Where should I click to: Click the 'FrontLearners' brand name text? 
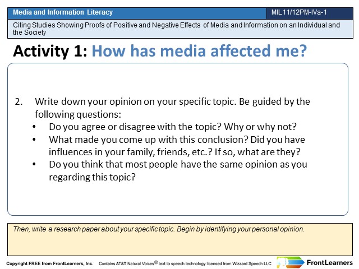point(330,263)
